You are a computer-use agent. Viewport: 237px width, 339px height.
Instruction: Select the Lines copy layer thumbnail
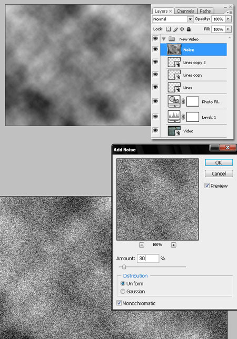coord(174,75)
